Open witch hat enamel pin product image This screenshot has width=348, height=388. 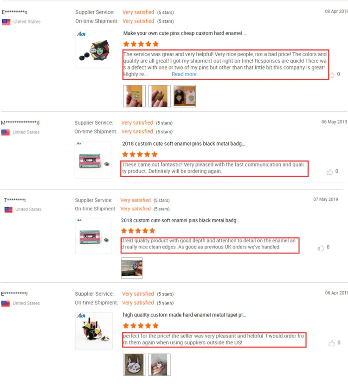coord(94,50)
